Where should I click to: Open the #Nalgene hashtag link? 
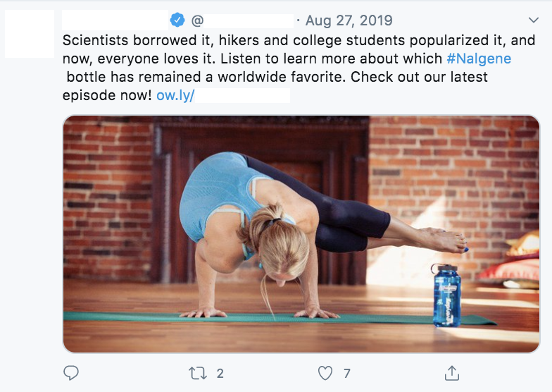coord(479,59)
